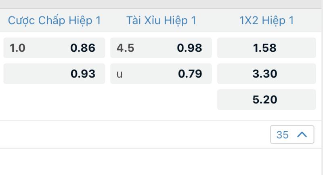This screenshot has height=175, width=323.
Task: Click the middle cell in 1X2 column
Action: [266, 74]
